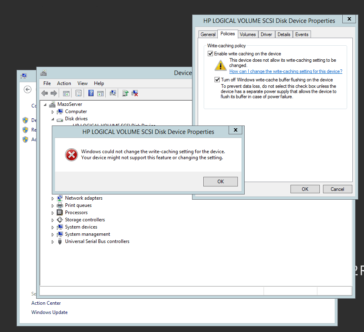Click the Forward arrow in Device Manager toolbar
The width and height of the screenshot is (364, 332).
coord(53,93)
